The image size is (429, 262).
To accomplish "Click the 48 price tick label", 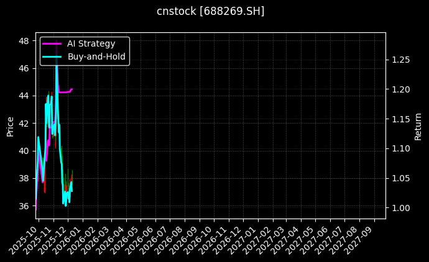I will [x=24, y=41].
